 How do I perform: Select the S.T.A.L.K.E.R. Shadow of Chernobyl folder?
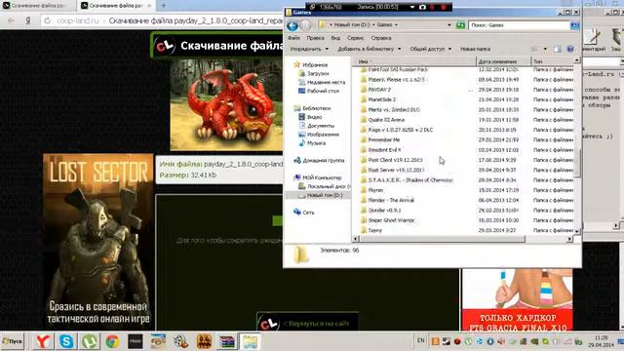point(407,180)
